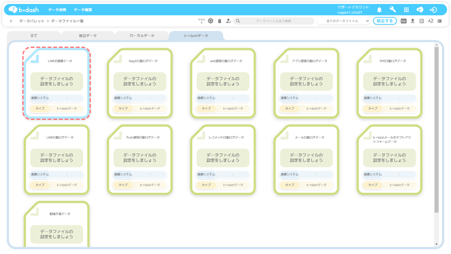Switch to the 統合データ tab
Viewport: 451px width, 254px height.
tap(88, 36)
